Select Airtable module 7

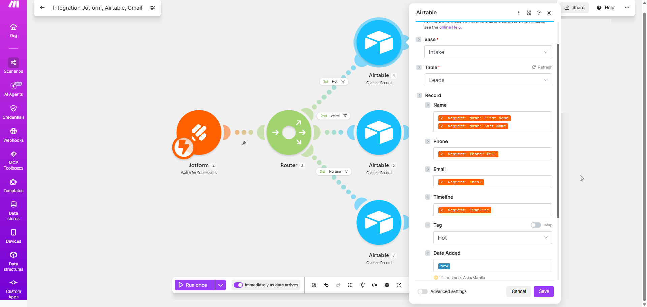[379, 222]
